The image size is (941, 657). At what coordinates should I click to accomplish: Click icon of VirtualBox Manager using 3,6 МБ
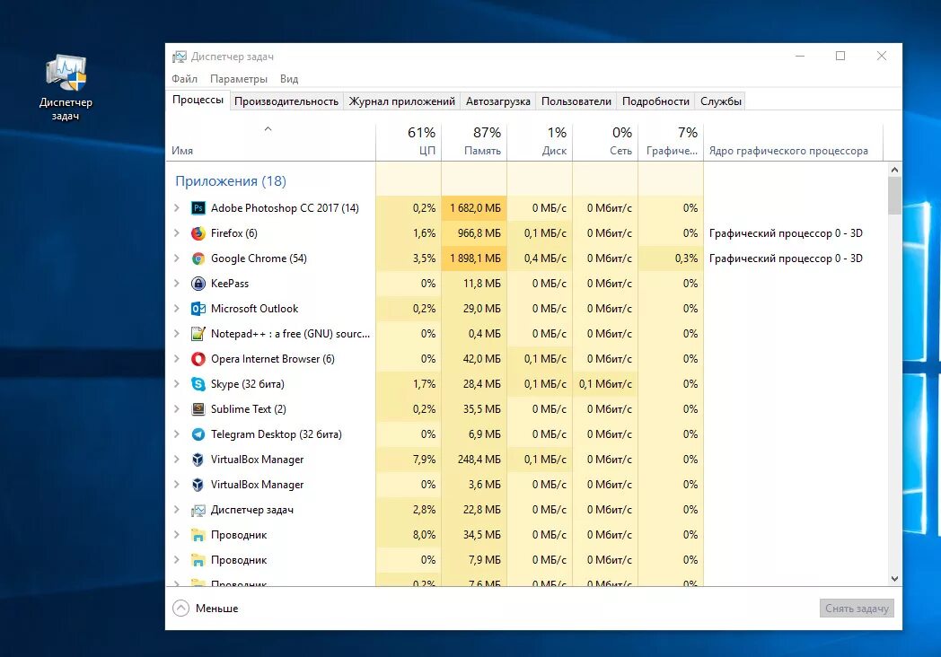[198, 485]
